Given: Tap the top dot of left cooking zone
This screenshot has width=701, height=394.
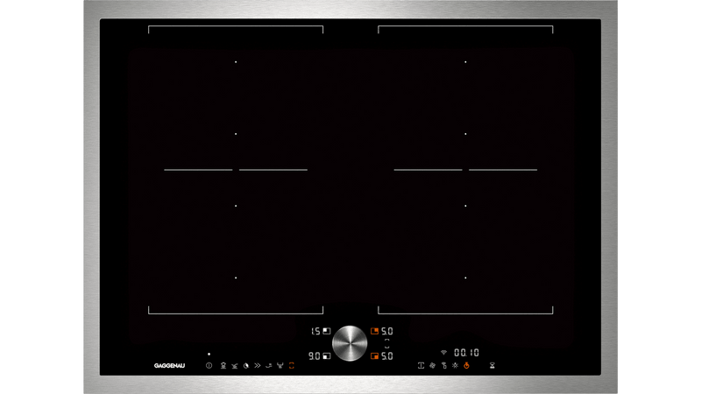Looking at the screenshot, I should click(235, 62).
